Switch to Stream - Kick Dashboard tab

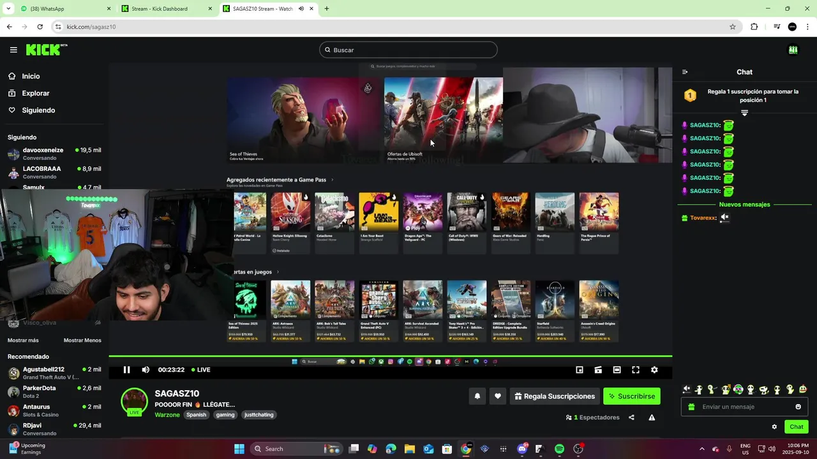(166, 9)
